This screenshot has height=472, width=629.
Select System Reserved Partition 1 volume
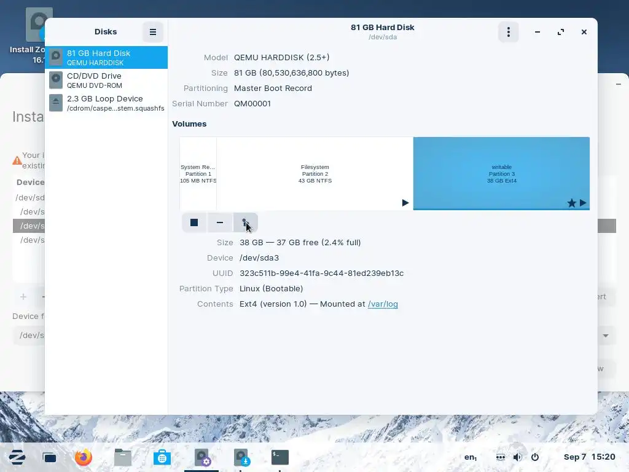tap(198, 173)
